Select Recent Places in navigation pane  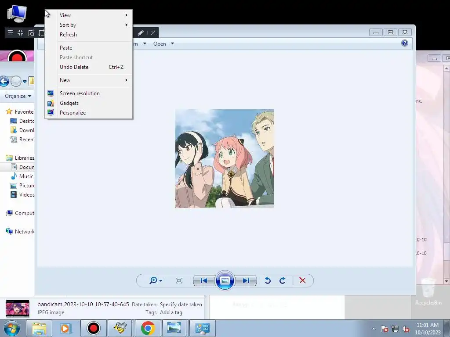[x=22, y=139]
